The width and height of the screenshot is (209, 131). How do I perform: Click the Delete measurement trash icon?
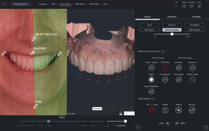pyautogui.click(x=165, y=110)
